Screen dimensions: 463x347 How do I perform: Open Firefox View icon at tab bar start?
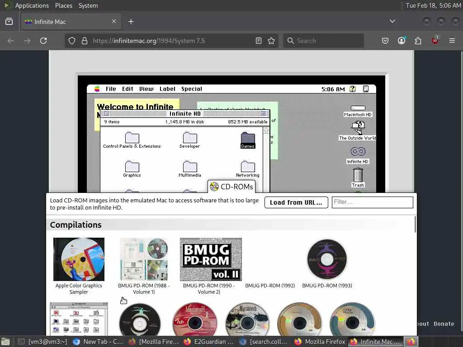coord(9,22)
